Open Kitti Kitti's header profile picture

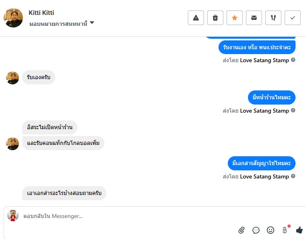13,18
